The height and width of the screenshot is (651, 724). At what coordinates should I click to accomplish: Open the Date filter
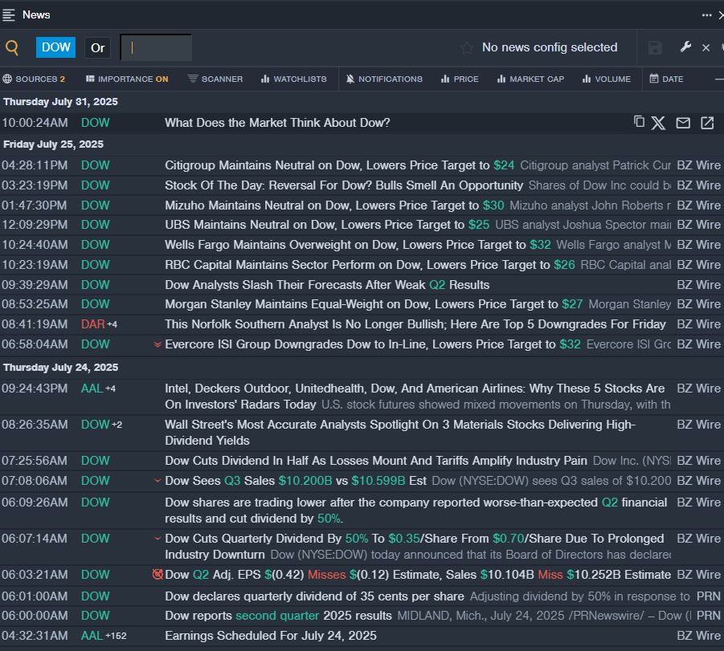[x=666, y=79]
